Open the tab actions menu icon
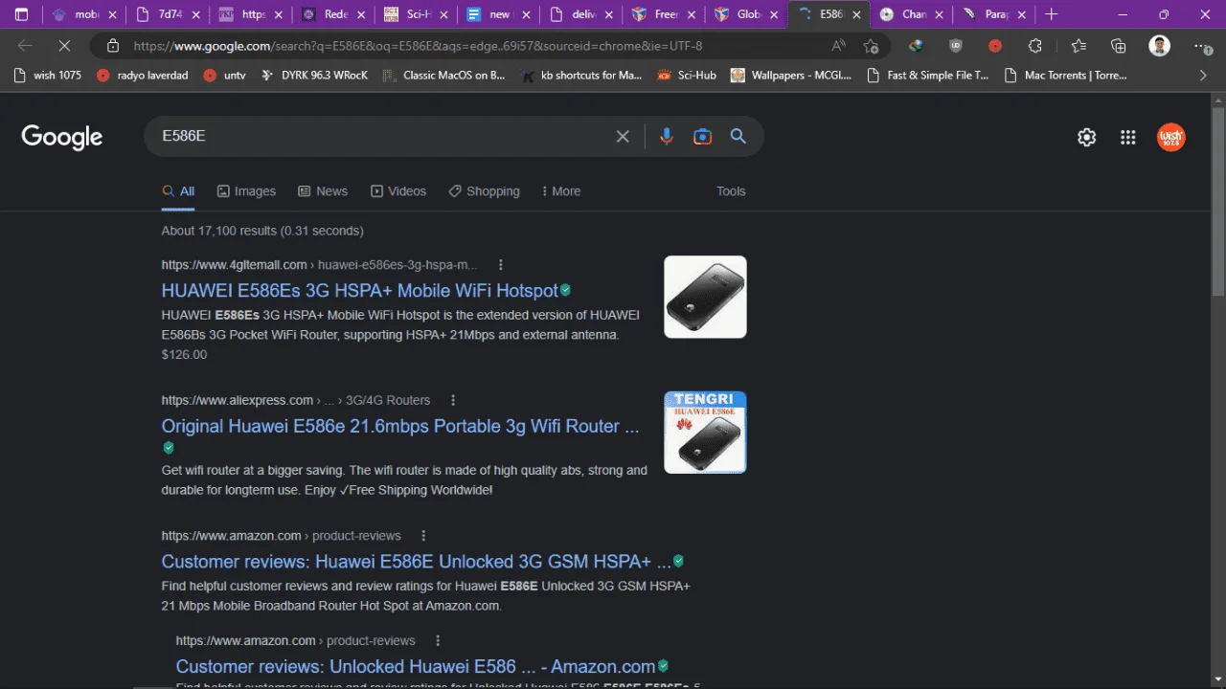This screenshot has height=689, width=1226. 21,14
